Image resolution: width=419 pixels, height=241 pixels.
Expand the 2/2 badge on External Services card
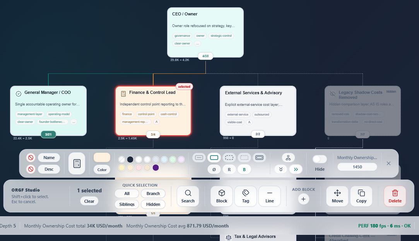(258, 134)
